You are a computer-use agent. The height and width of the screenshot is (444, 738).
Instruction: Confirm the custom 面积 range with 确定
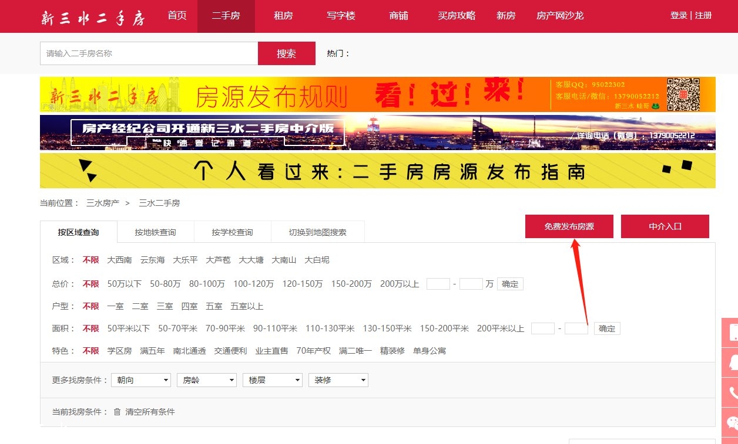(607, 328)
